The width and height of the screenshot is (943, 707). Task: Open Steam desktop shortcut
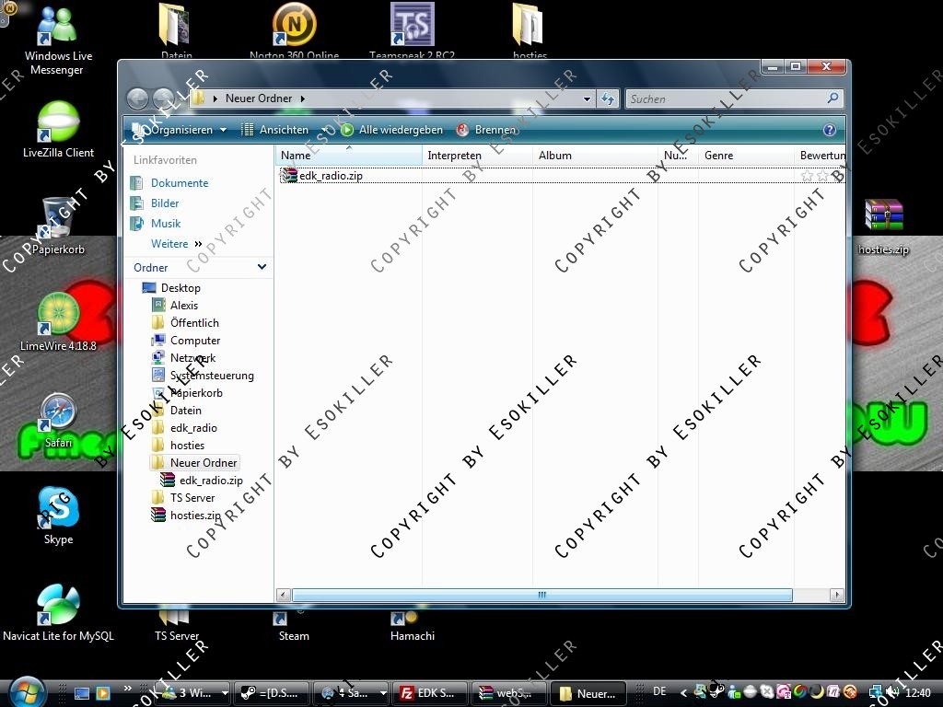[x=294, y=626]
